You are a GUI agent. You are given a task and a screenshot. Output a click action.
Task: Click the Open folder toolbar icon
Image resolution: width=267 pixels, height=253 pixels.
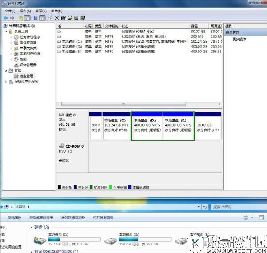click(x=70, y=18)
